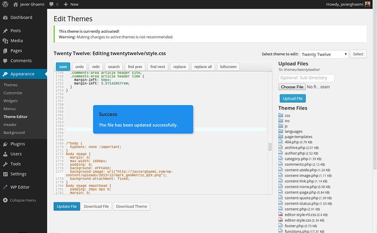The image size is (377, 233).
Task: Open the archive.php theme file
Action: [302, 147]
